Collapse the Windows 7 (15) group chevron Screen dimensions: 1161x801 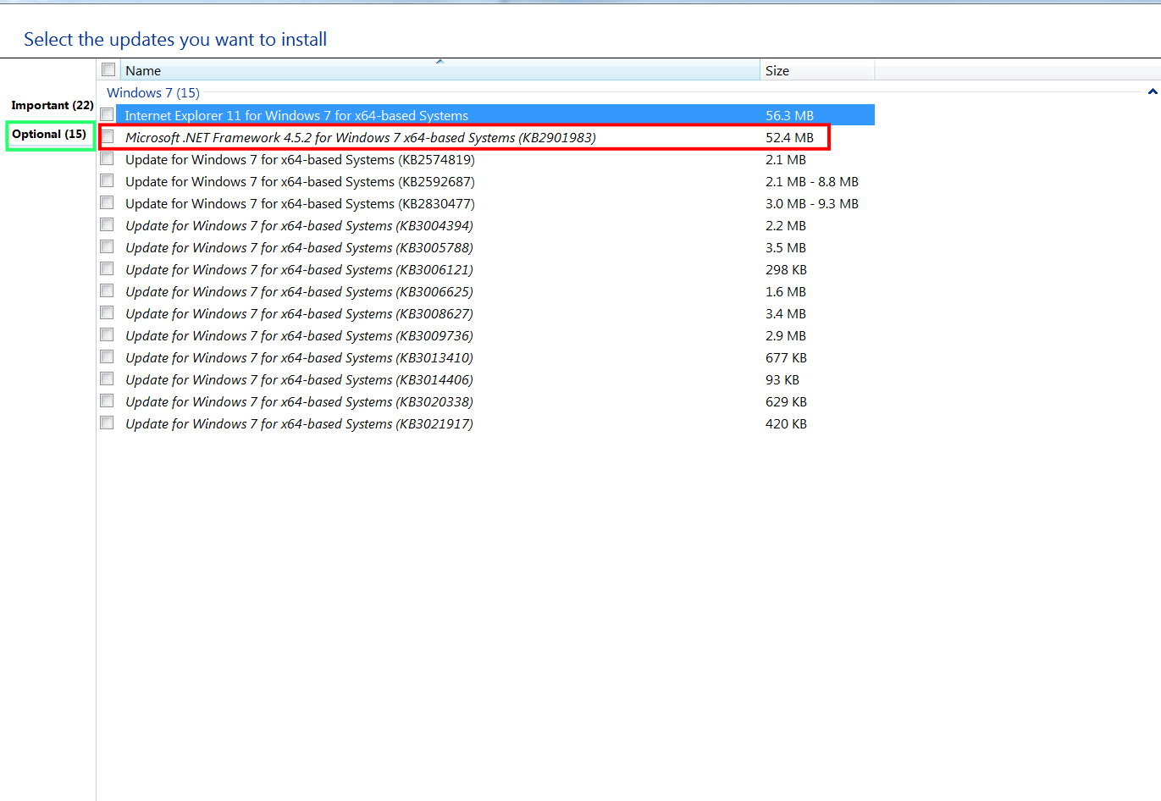pos(1152,91)
